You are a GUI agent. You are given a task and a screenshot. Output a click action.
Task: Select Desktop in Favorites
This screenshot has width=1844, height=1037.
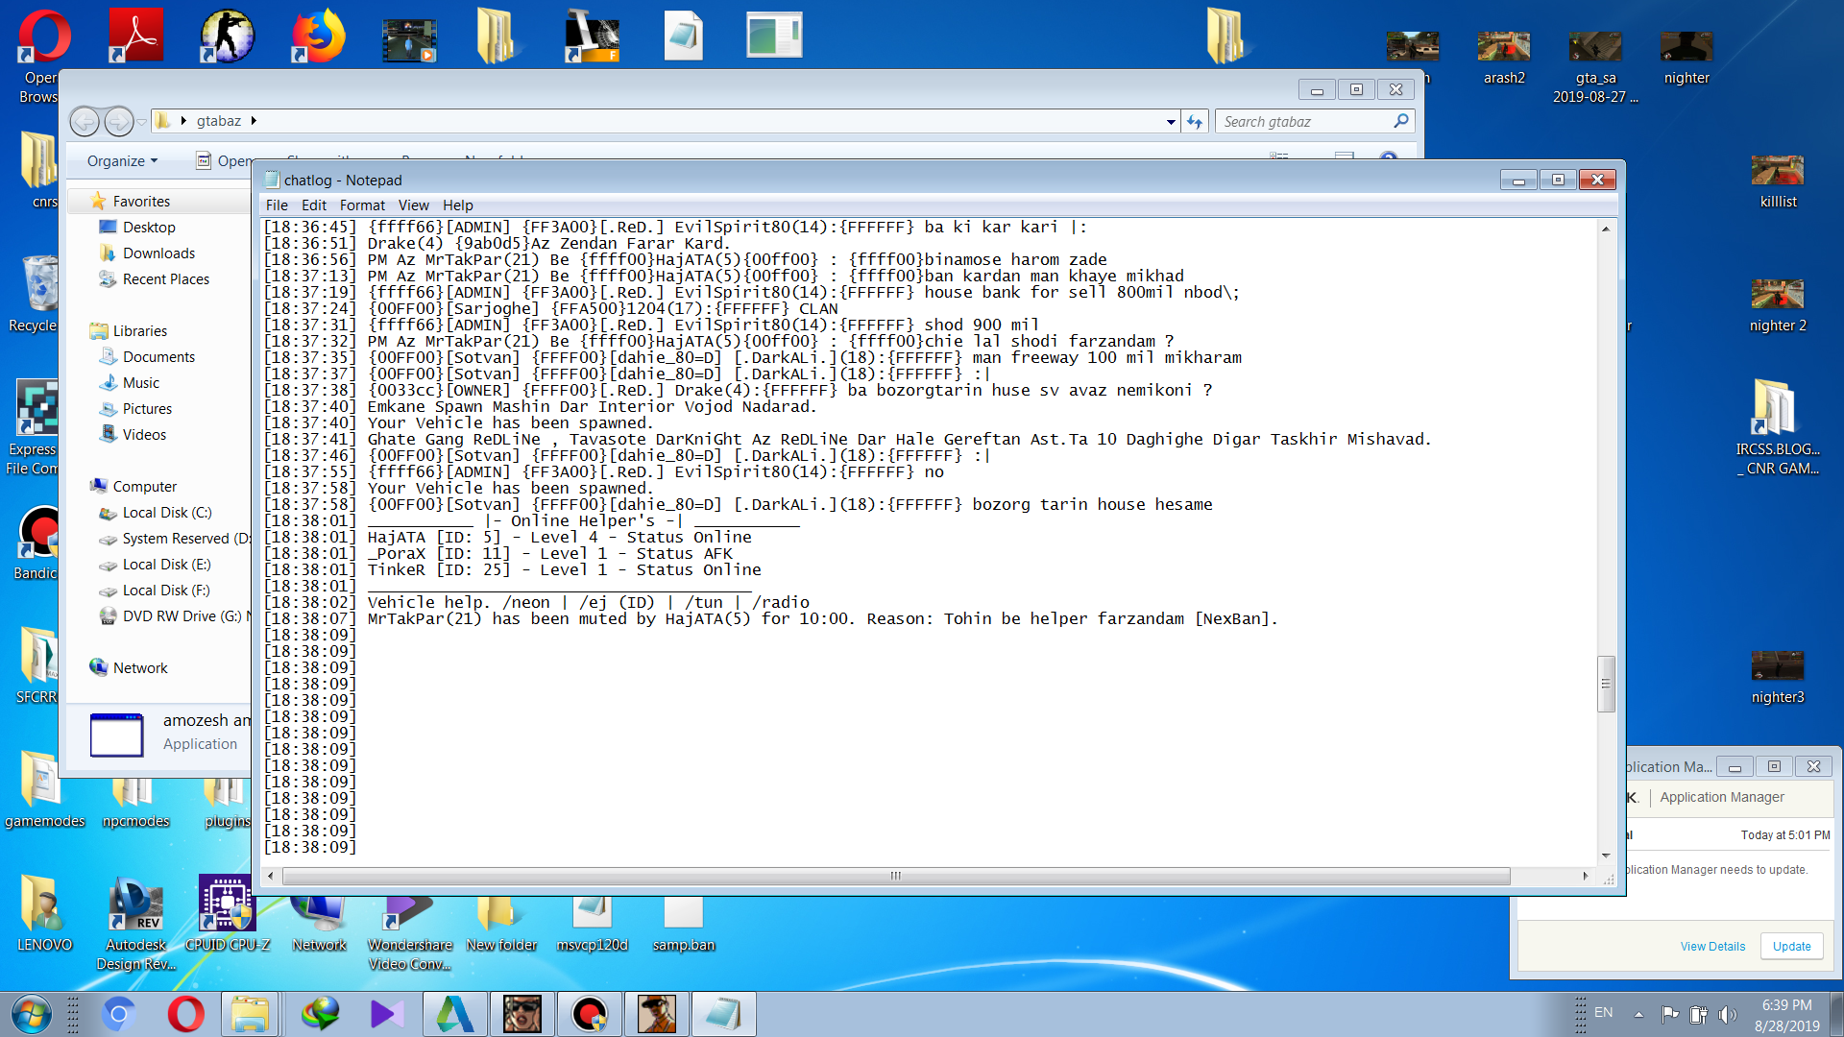[149, 228]
